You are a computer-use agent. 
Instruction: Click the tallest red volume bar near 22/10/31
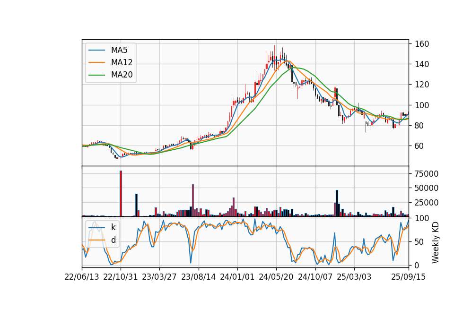[x=121, y=194]
